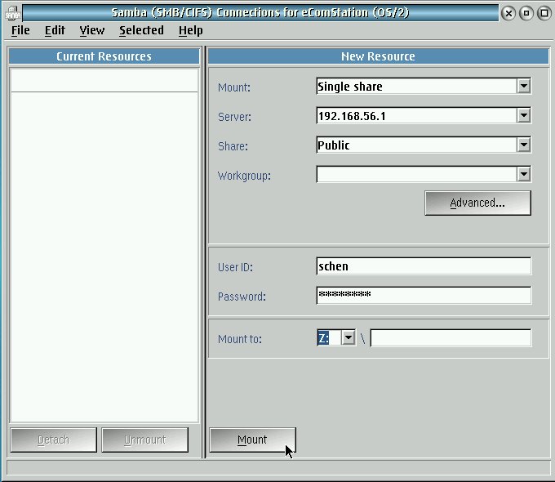555x482 pixels.
Task: Click the Mount field showing Single share
Action: coord(416,86)
